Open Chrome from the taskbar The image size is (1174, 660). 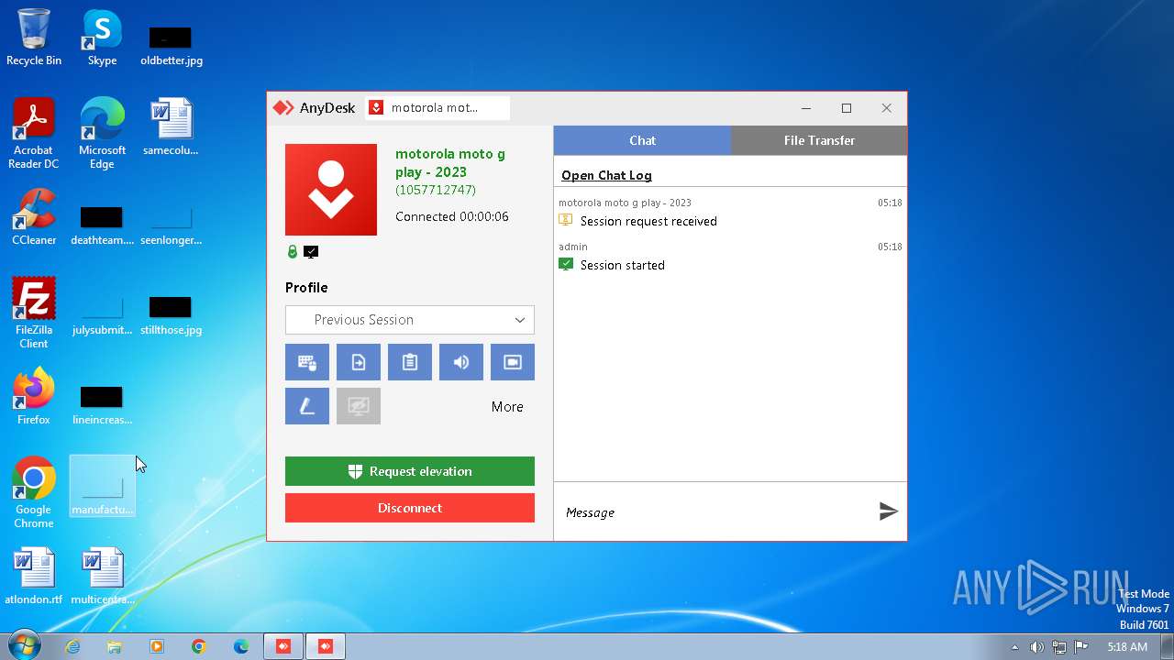(x=199, y=646)
